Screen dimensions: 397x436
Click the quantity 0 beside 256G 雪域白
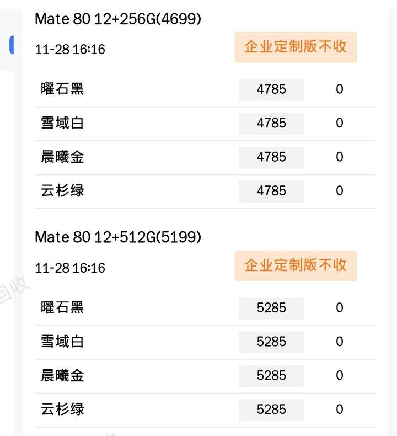340,123
